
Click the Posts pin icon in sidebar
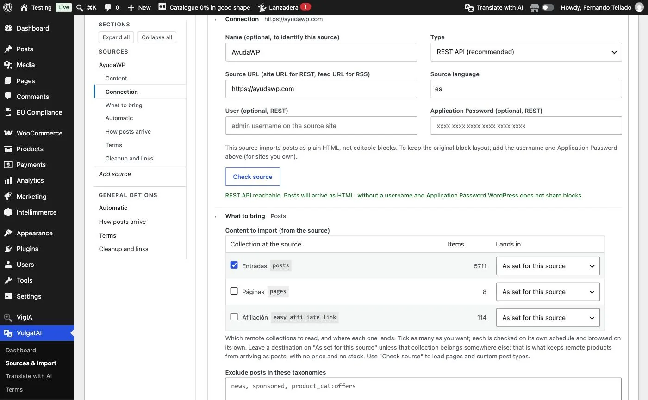pyautogui.click(x=8, y=49)
